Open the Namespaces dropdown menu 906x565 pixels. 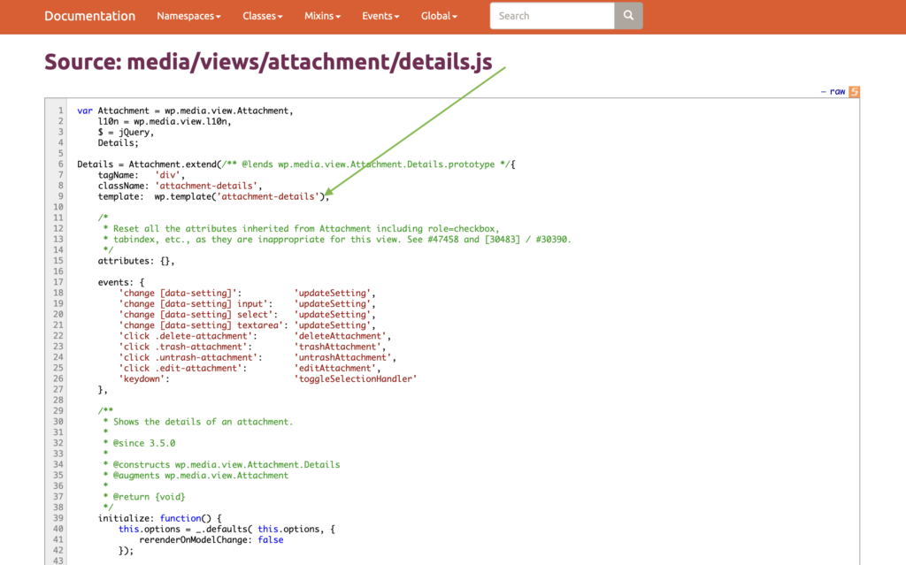[188, 16]
